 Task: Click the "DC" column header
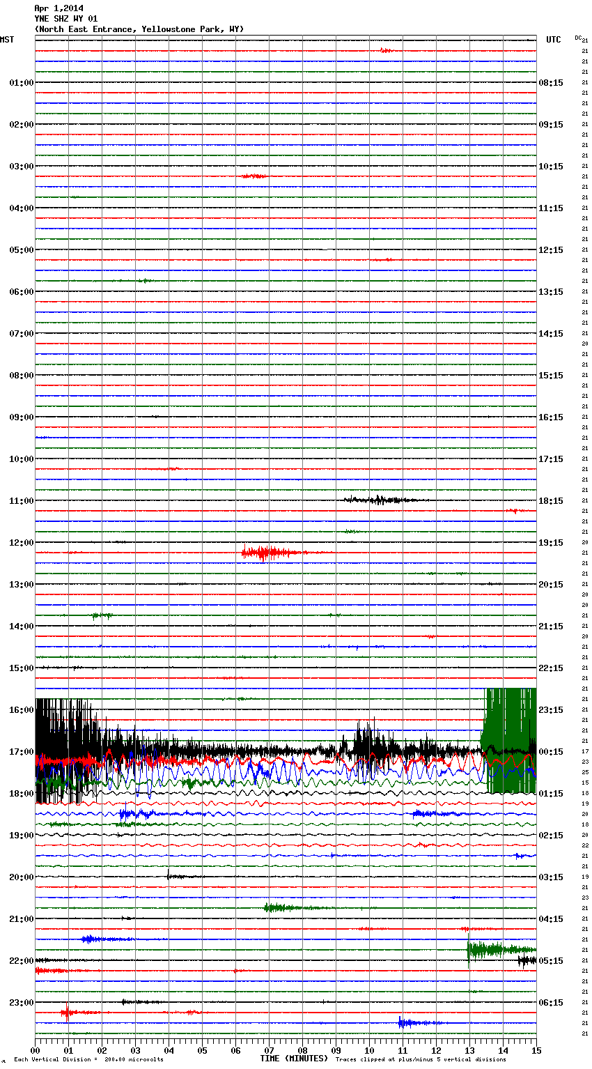(578, 38)
